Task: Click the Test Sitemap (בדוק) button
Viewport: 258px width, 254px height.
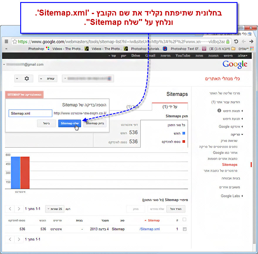Action: click(95, 123)
